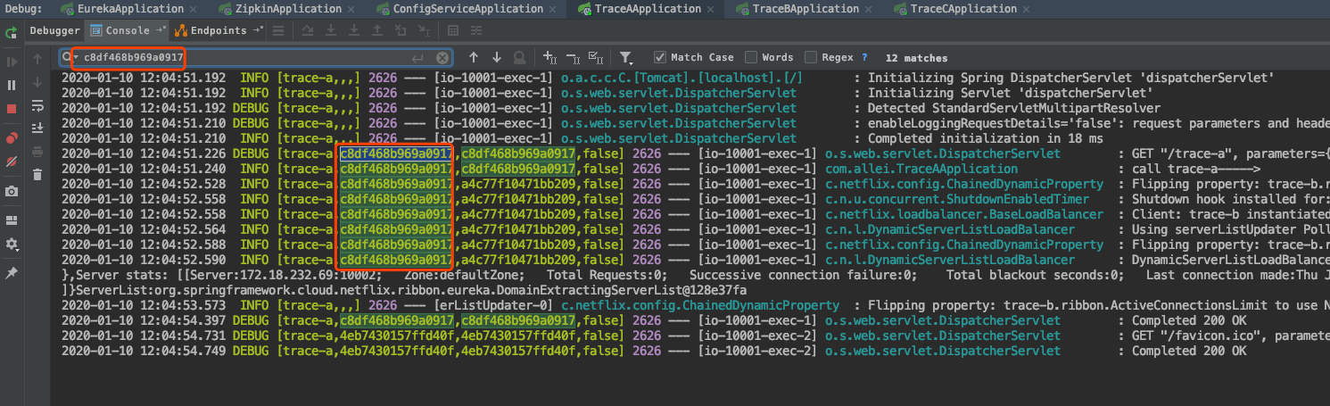Viewport: 1330px width, 406px height.
Task: Click o.a.c.c.C.[Tomcat].[localhost].[/] logger text
Action: pyautogui.click(x=682, y=78)
